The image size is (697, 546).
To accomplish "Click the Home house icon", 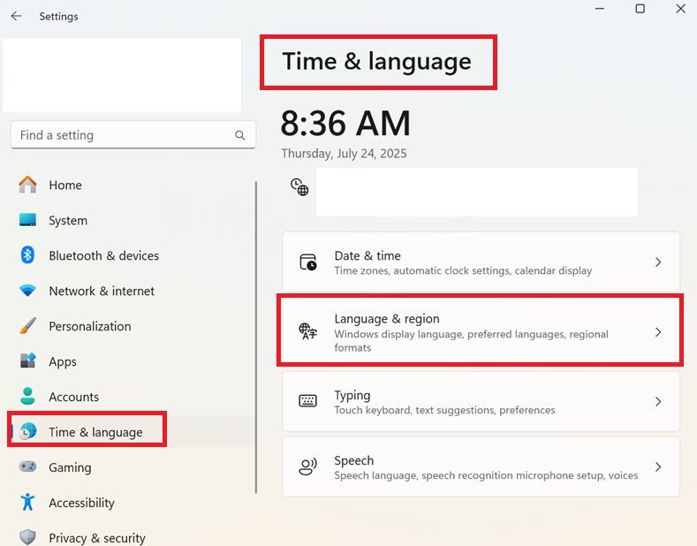I will click(27, 185).
